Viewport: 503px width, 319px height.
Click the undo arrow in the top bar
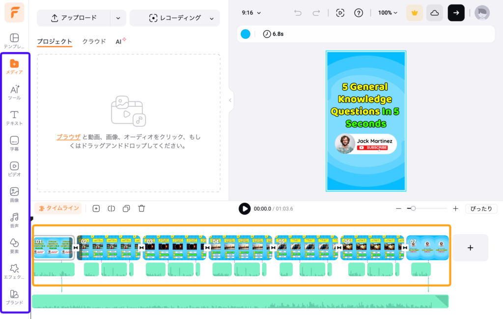[x=298, y=13]
